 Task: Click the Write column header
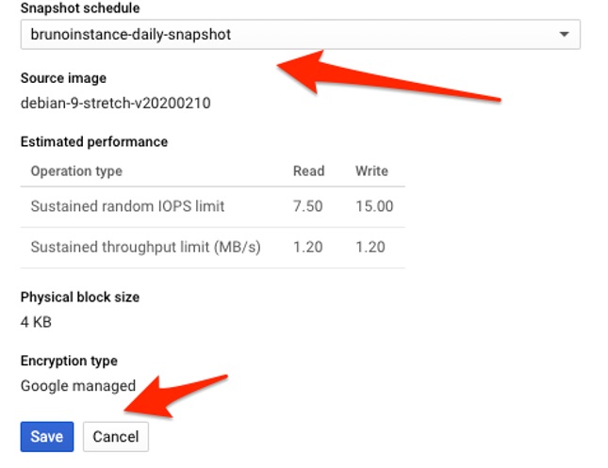371,171
